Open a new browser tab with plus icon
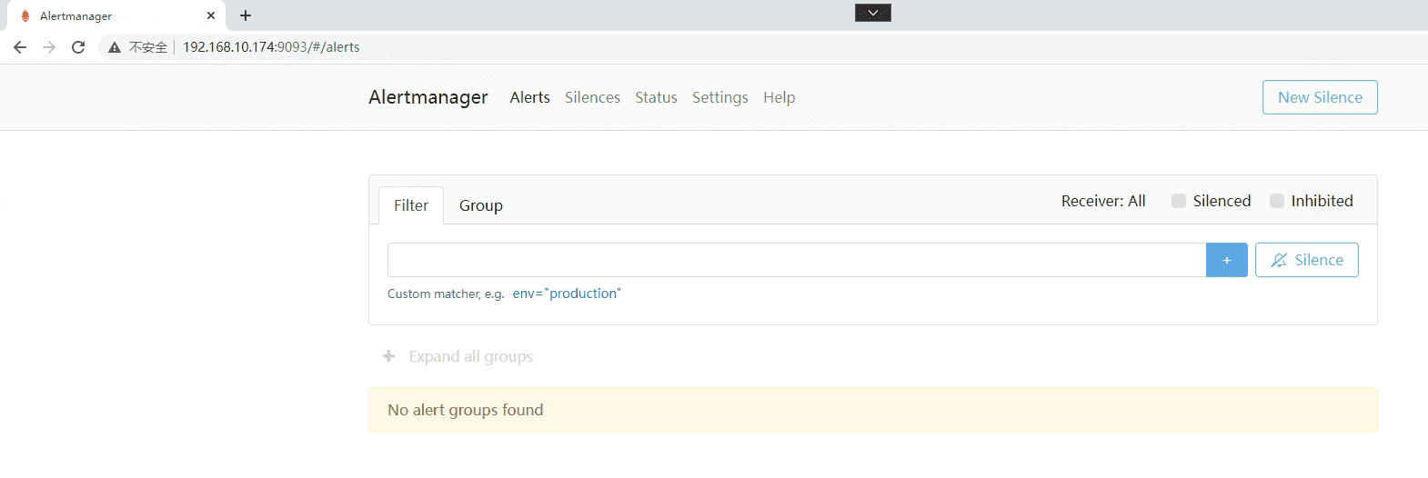This screenshot has height=478, width=1428. (246, 15)
